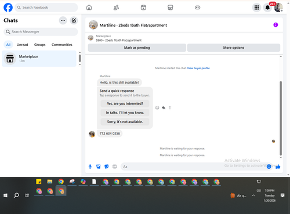Open Task View on taskbar
The height and width of the screenshot is (214, 290).
coord(27,195)
